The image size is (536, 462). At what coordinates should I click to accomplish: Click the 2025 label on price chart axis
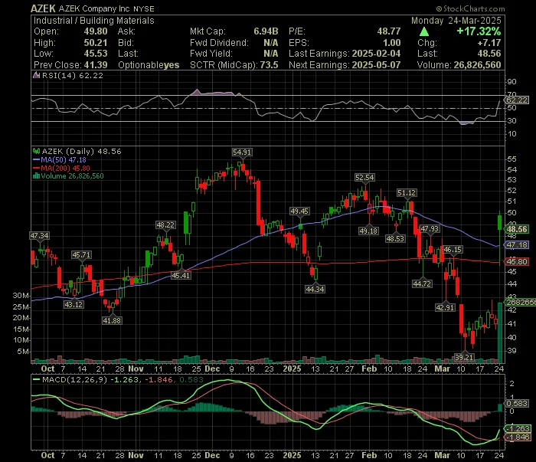pyautogui.click(x=293, y=369)
